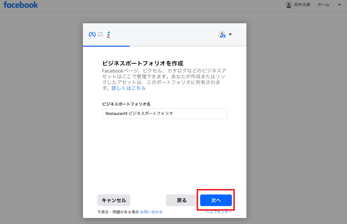The image size is (347, 224).
Task: Continue with the blue 次へ button
Action: click(216, 200)
